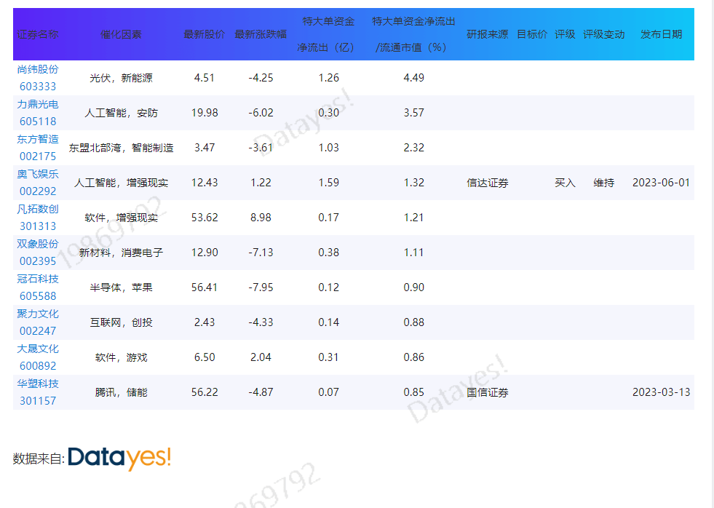The height and width of the screenshot is (508, 714).
Task: Click the 维持 rating change cell
Action: click(604, 183)
